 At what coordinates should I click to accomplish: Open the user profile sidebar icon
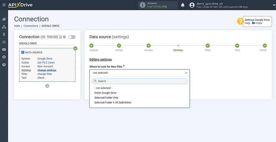coord(4,57)
